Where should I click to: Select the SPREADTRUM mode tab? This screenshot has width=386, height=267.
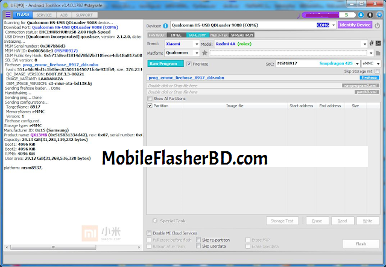coord(242,35)
